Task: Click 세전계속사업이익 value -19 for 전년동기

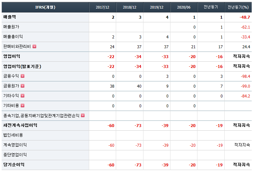Action: 219,126
